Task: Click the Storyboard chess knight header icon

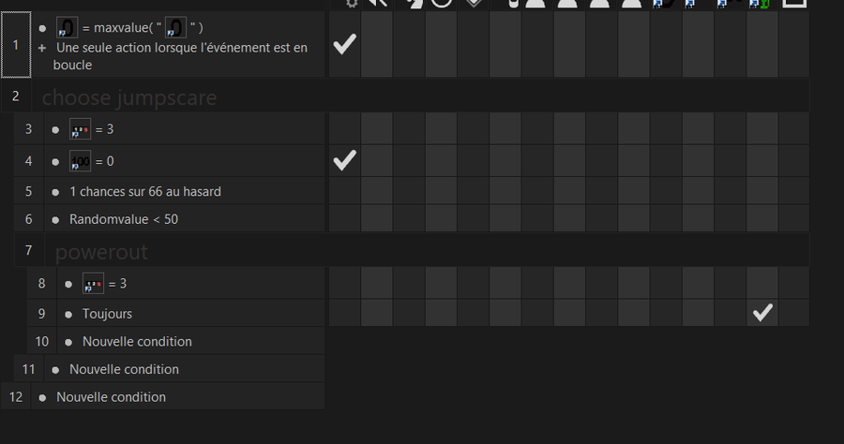Action: [x=414, y=3]
